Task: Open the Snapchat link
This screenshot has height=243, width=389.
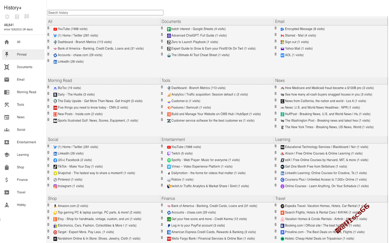Action: (x=96, y=173)
